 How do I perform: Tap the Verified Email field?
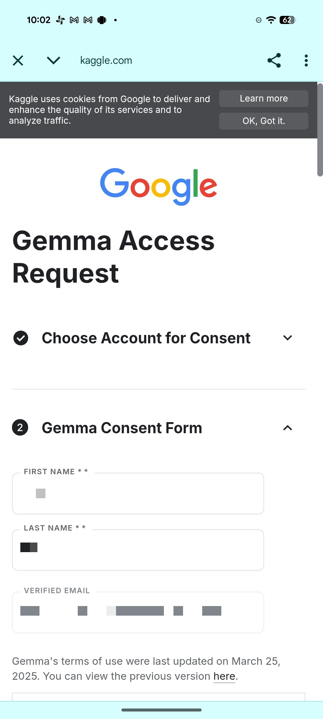pyautogui.click(x=138, y=612)
